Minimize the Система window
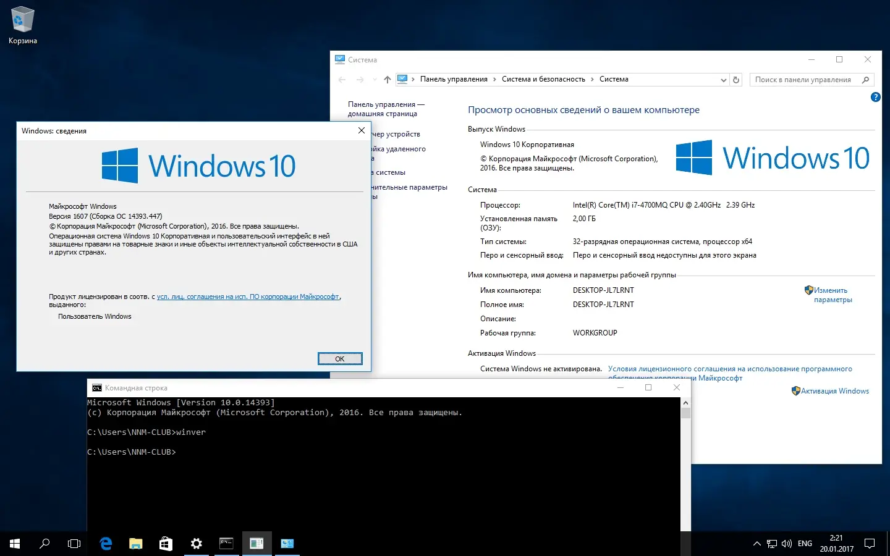This screenshot has height=556, width=890. coord(812,59)
